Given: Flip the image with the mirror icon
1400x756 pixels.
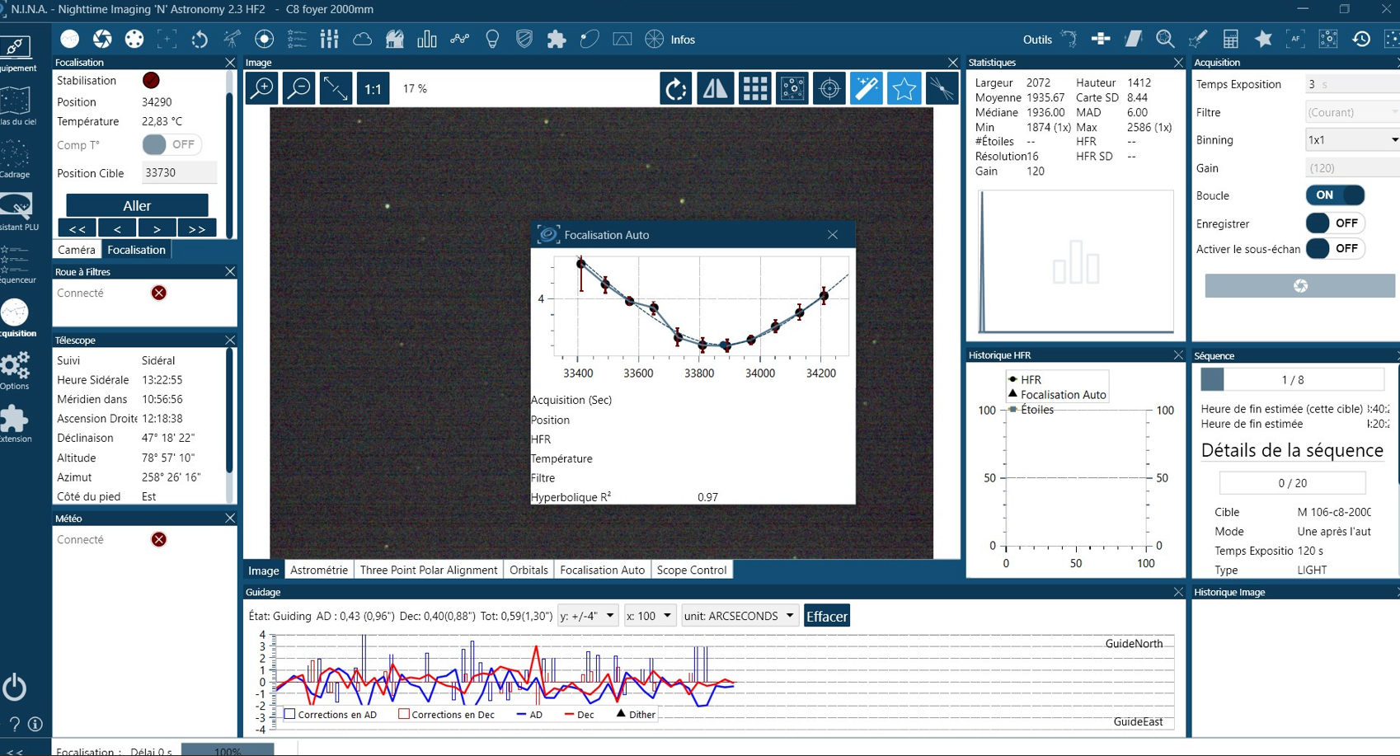Looking at the screenshot, I should [x=715, y=88].
